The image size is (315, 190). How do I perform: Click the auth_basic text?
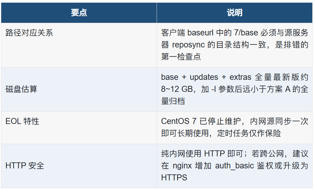click(234, 166)
